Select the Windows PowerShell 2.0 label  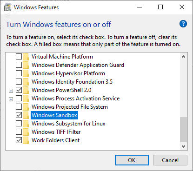[x=61, y=90]
